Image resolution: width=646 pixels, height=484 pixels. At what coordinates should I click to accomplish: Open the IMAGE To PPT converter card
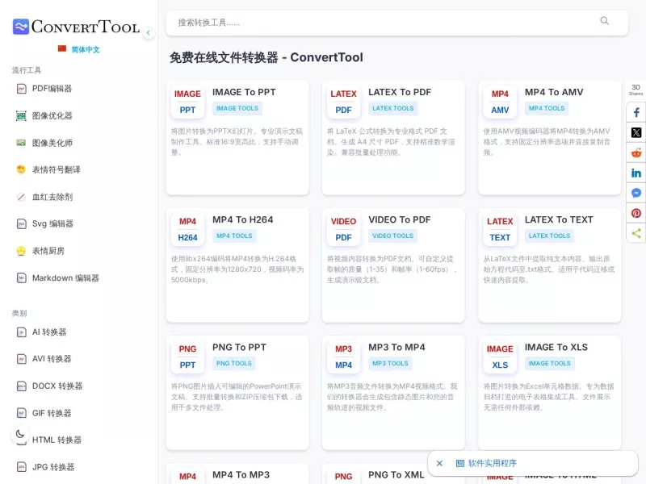[237, 138]
